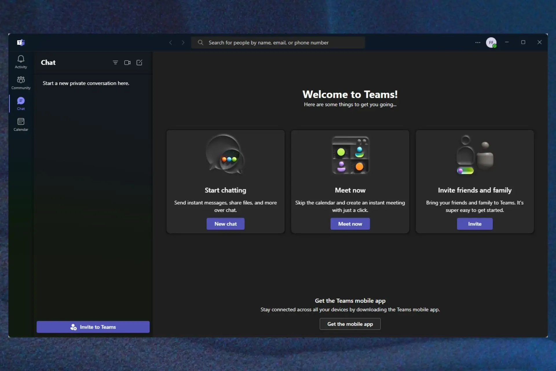The height and width of the screenshot is (371, 556).
Task: Click the compose new chat icon
Action: tap(139, 63)
